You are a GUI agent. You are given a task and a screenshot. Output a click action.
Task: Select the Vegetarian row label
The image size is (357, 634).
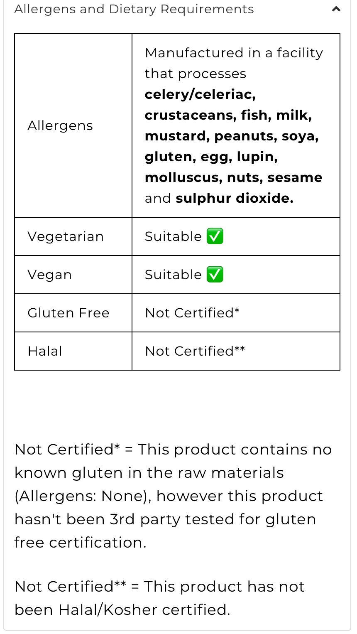pos(66,236)
